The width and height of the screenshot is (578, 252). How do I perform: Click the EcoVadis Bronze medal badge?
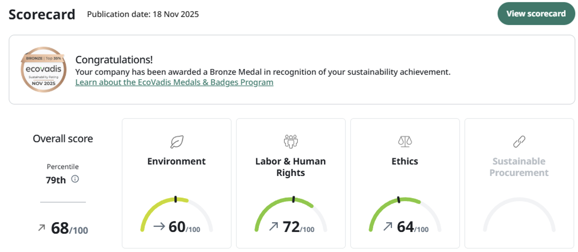43,70
